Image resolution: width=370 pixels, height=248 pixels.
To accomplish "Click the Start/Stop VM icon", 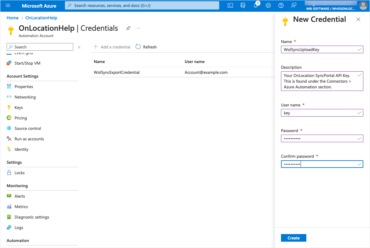I will 9,63.
